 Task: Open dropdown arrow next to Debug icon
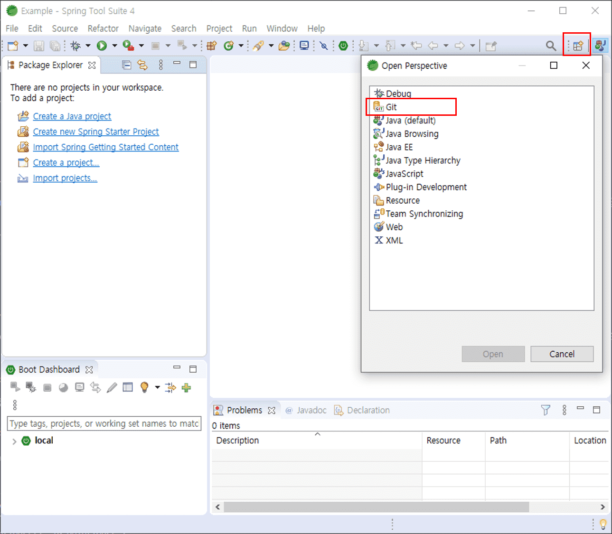click(88, 46)
